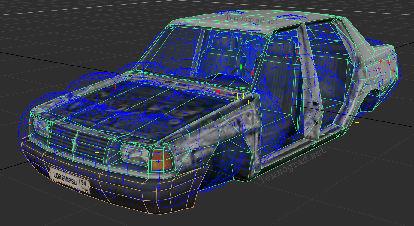
Task: Click the small red plane handle near steering wheel
Action: [x=252, y=73]
